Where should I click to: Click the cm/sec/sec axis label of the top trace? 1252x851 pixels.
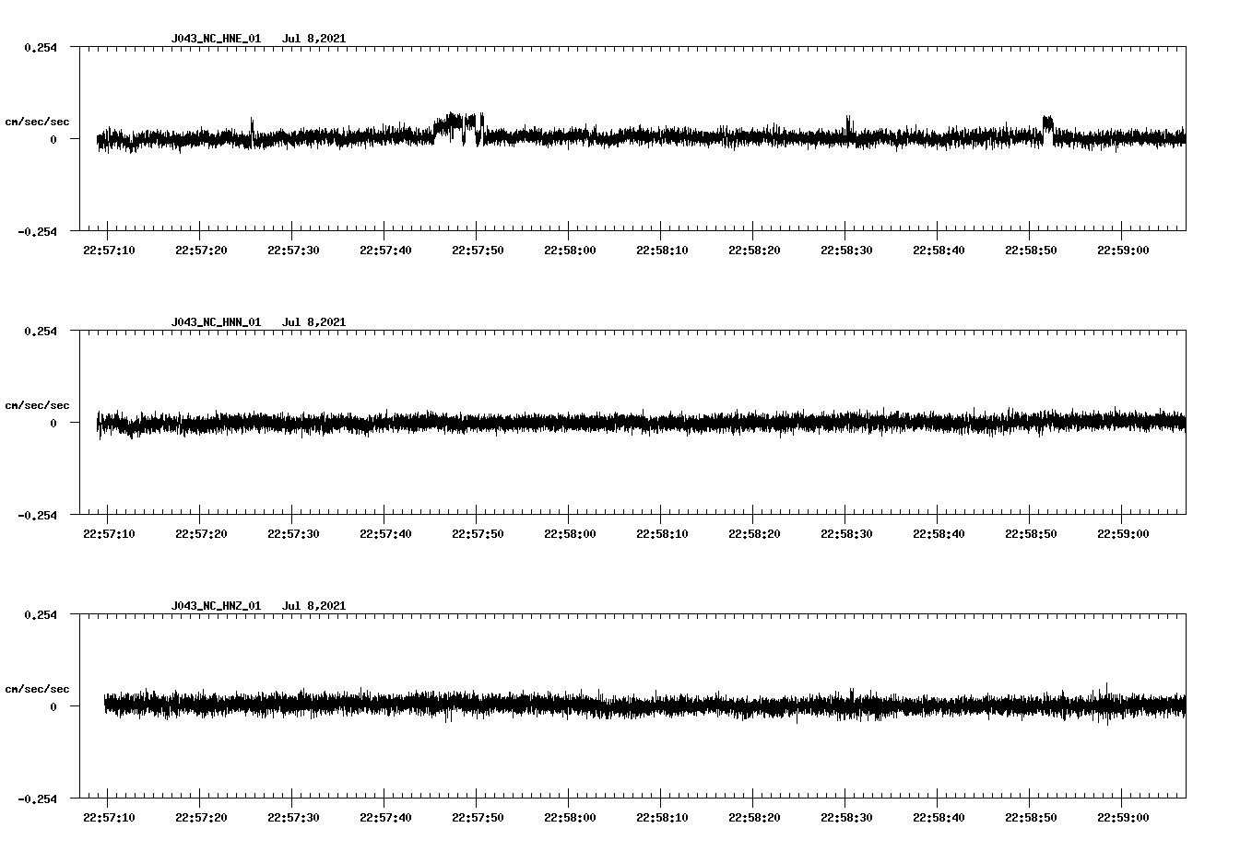coord(38,120)
